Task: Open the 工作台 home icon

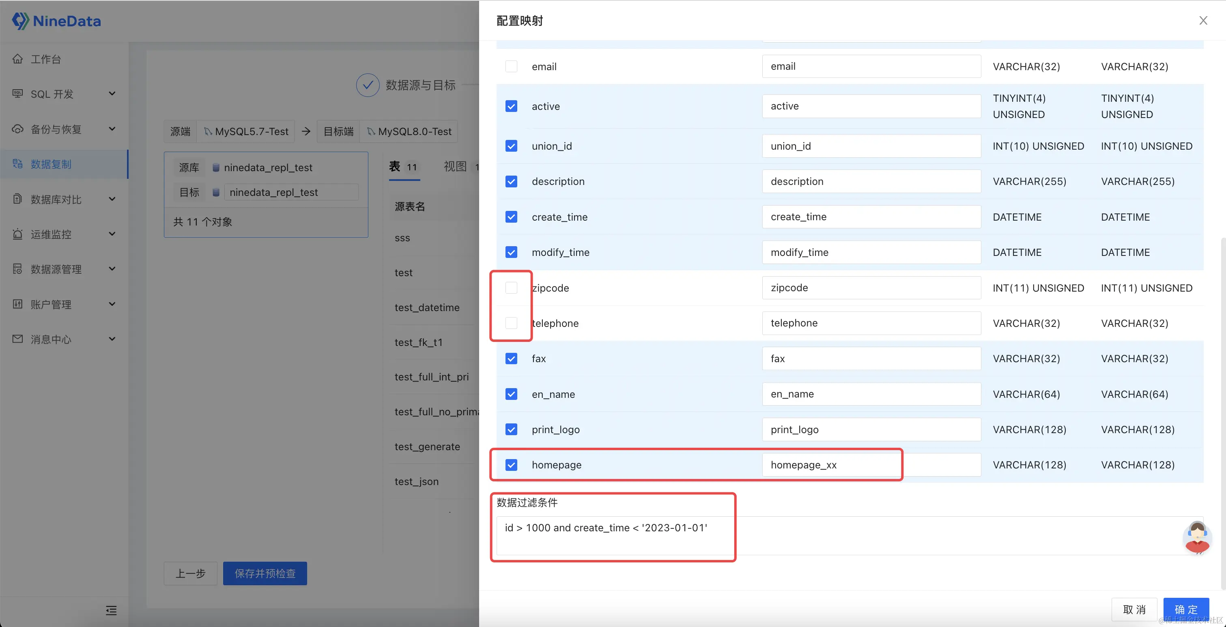Action: pos(17,59)
